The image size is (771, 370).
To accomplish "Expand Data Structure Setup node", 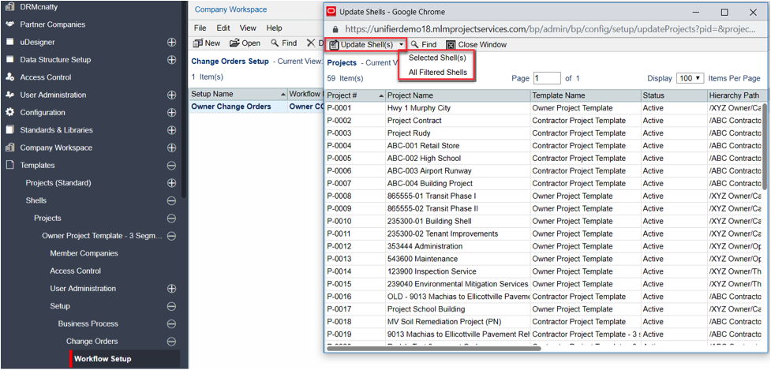I will pyautogui.click(x=171, y=59).
